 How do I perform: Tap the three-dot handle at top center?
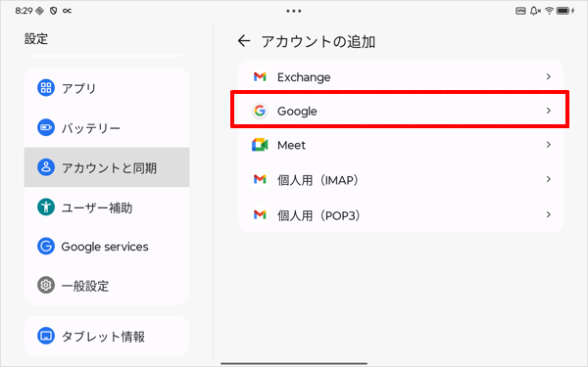tap(294, 11)
